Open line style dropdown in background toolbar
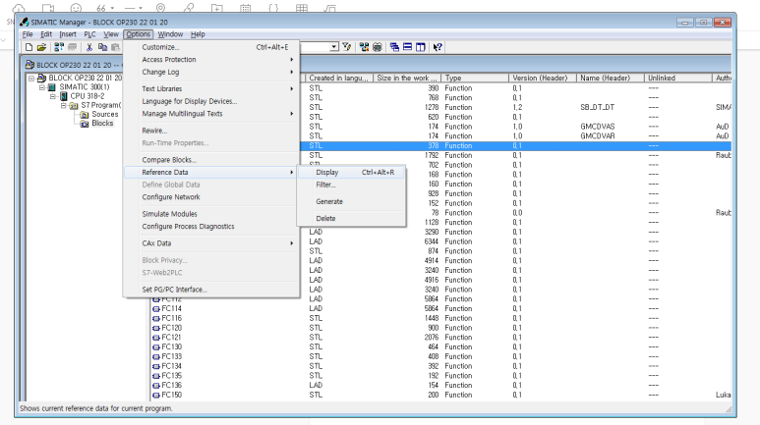Image resolution: width=760 pixels, height=425 pixels. click(x=141, y=8)
